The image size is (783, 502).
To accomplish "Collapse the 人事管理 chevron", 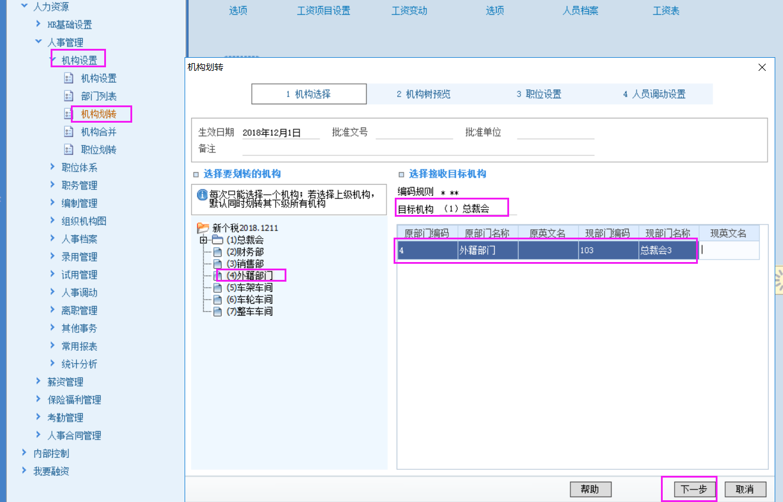I will click(x=39, y=42).
